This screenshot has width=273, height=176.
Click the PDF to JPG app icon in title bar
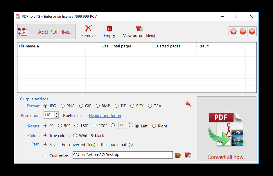[18, 16]
